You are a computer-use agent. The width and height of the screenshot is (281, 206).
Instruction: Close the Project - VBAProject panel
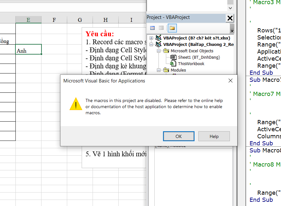pyautogui.click(x=230, y=18)
